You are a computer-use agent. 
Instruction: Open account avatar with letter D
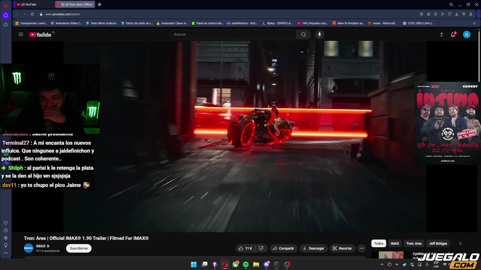pos(466,34)
